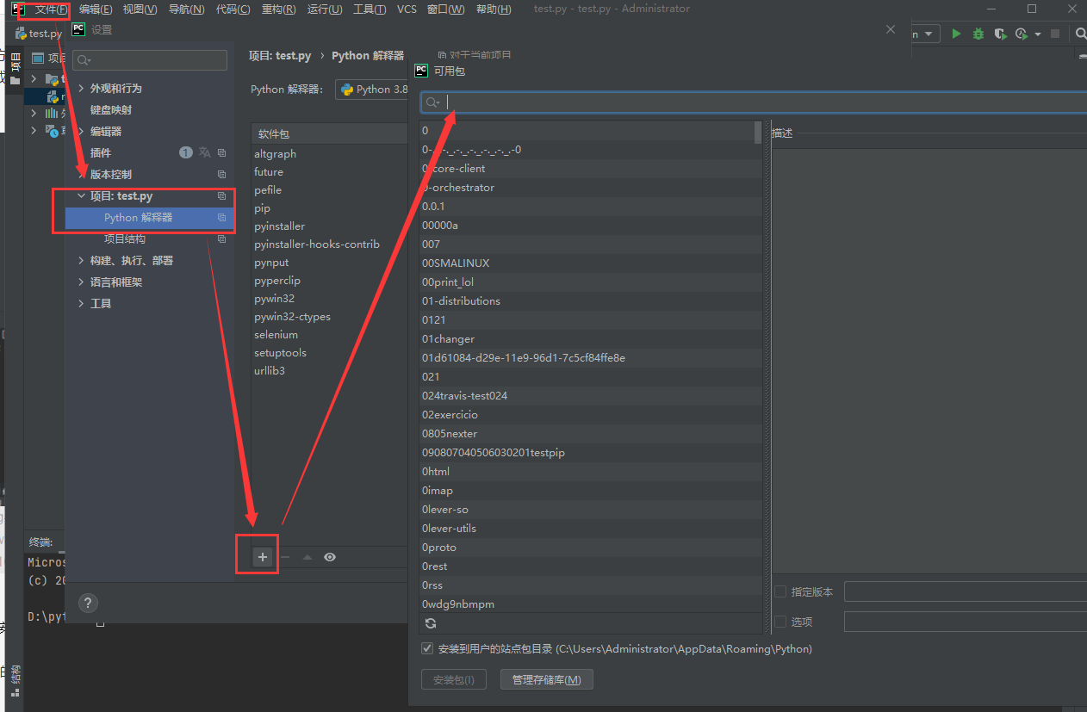Open 管理存储库 repositories manager

pyautogui.click(x=546, y=679)
